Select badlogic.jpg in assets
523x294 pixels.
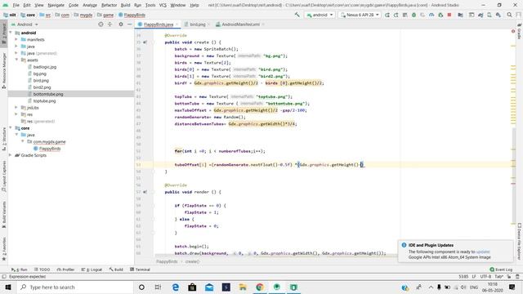pyautogui.click(x=45, y=67)
